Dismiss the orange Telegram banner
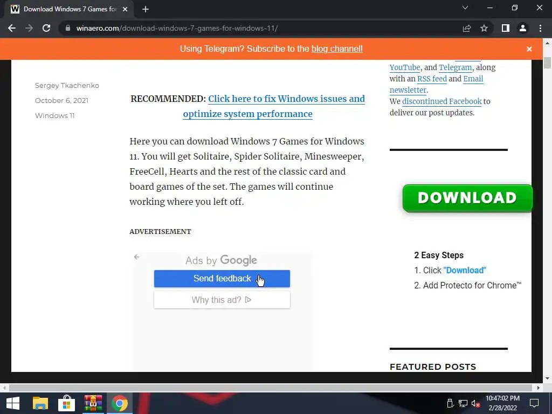 point(529,49)
